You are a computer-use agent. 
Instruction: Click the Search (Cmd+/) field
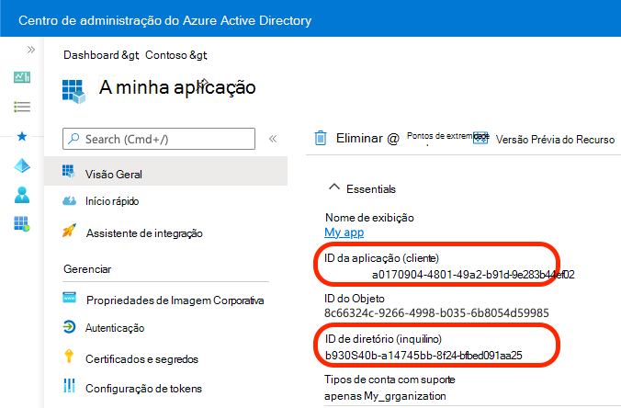point(159,139)
